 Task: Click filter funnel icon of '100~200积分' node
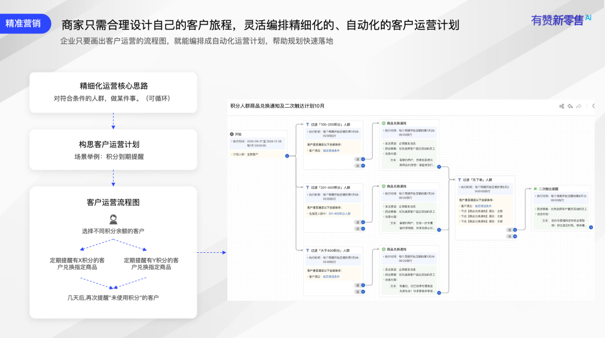308,124
